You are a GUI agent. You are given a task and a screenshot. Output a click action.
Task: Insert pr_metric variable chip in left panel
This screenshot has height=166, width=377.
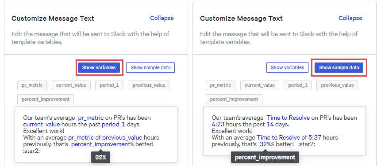point(32,85)
